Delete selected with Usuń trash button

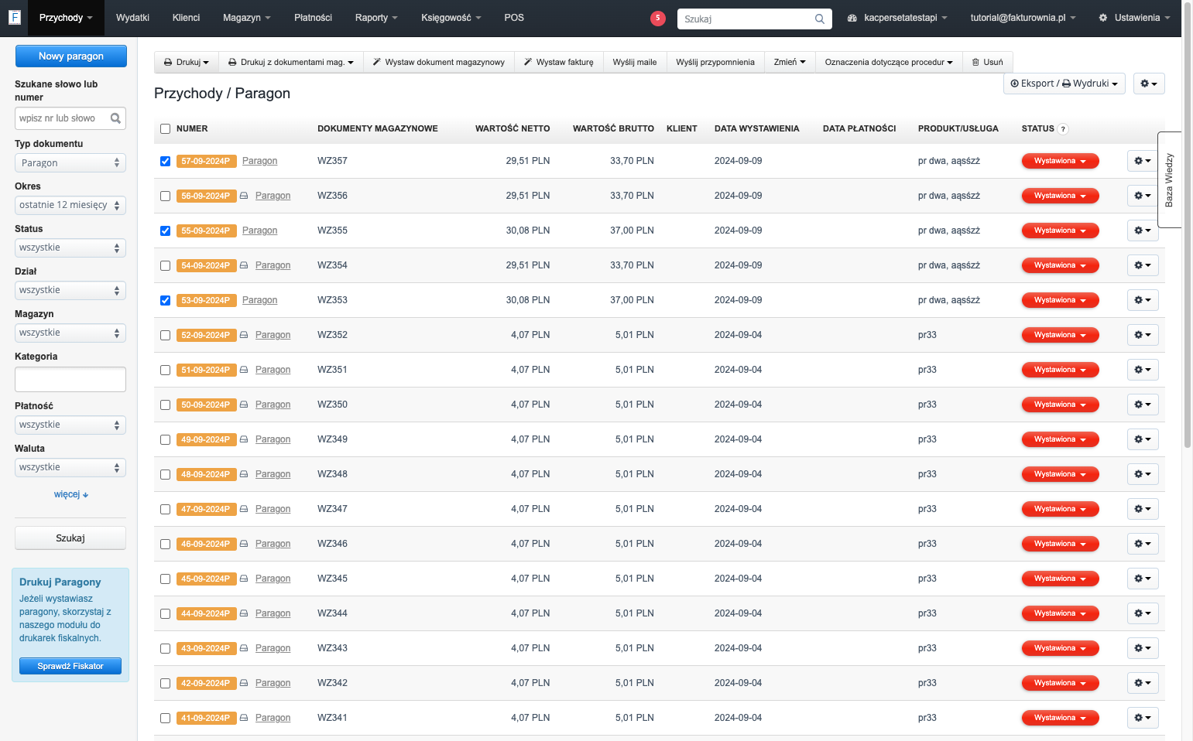(x=988, y=62)
